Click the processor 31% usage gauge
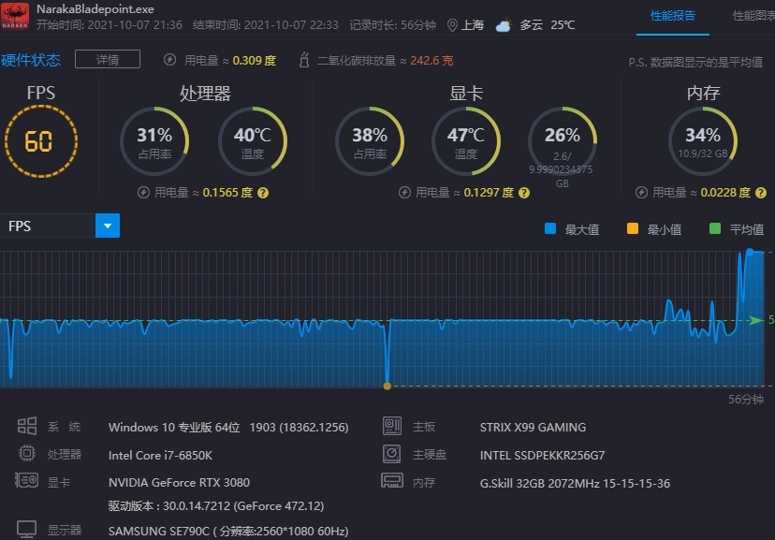The image size is (775, 540). point(154,141)
